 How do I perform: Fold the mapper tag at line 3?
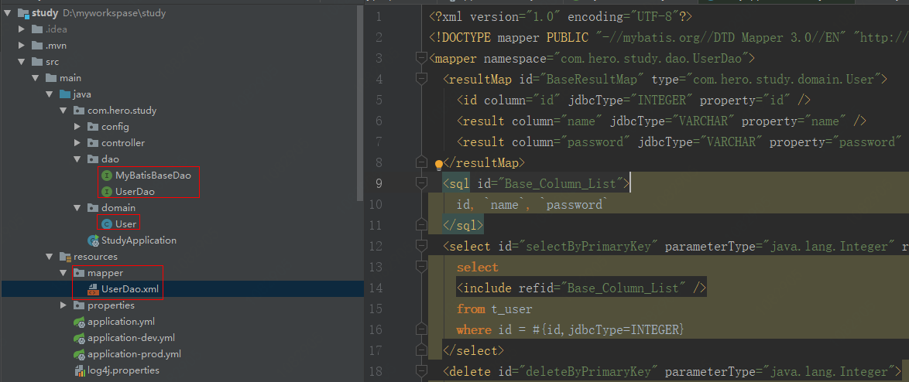point(421,58)
